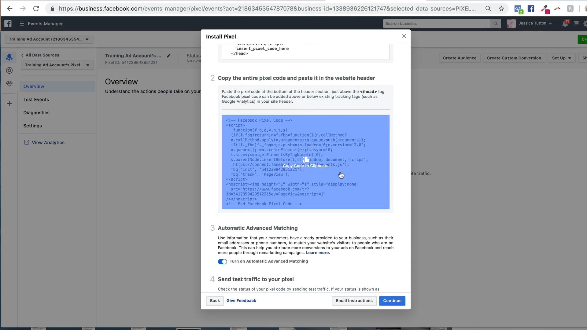Open the Learn more link
Image resolution: width=587 pixels, height=330 pixels.
318,253
